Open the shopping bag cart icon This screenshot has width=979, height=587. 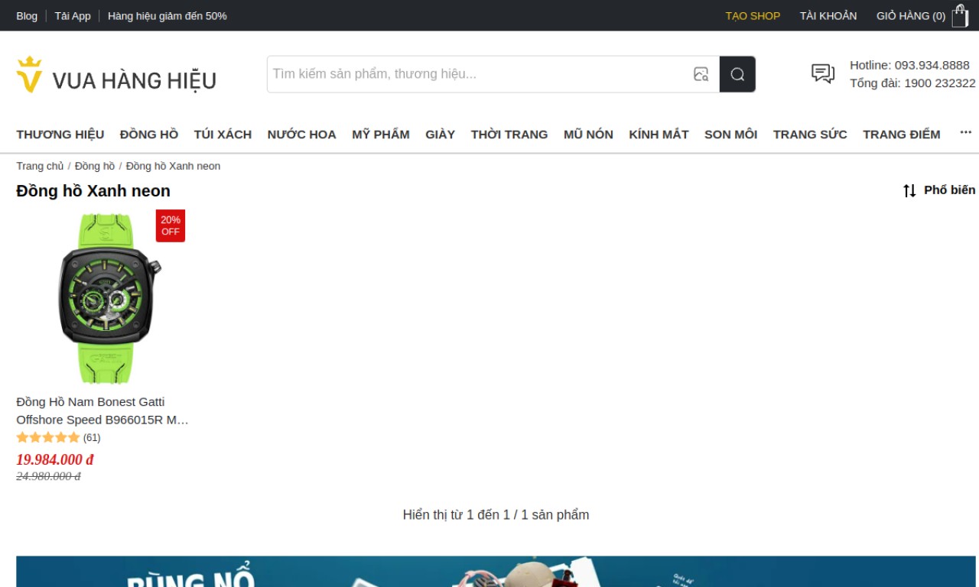click(960, 15)
